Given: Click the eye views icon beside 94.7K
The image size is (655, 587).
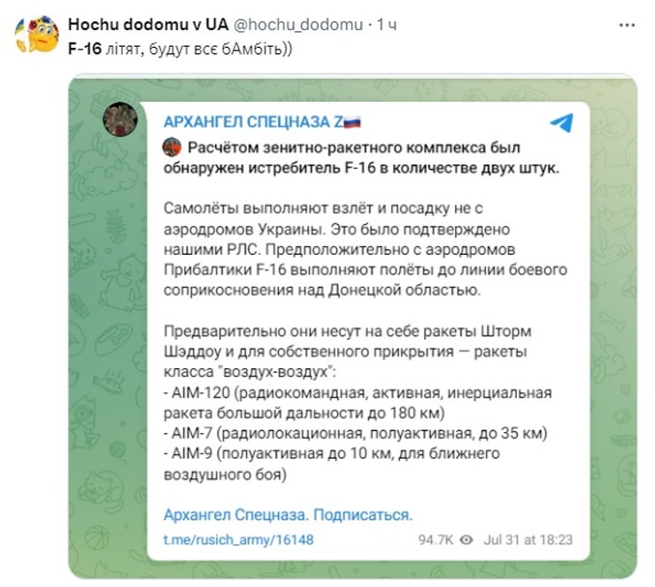Looking at the screenshot, I should 466,539.
